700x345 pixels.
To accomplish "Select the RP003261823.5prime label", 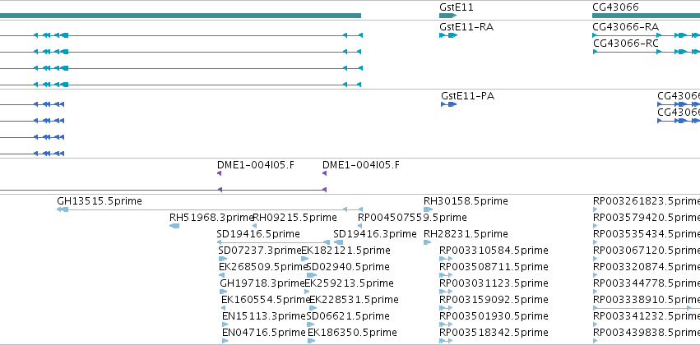I will 646,201.
